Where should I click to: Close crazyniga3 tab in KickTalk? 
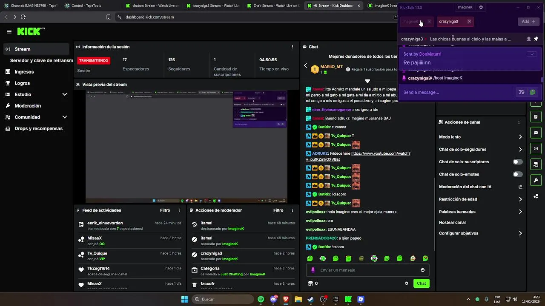point(469,21)
